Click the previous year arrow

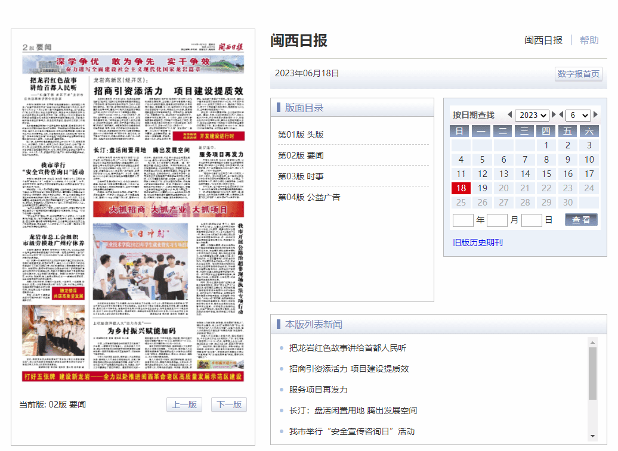point(509,115)
